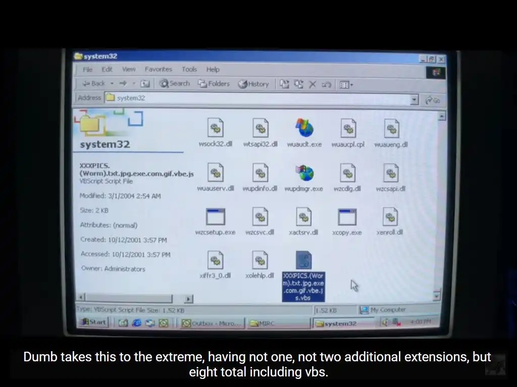
Task: Delete the selected file with X icon
Action: coord(313,85)
